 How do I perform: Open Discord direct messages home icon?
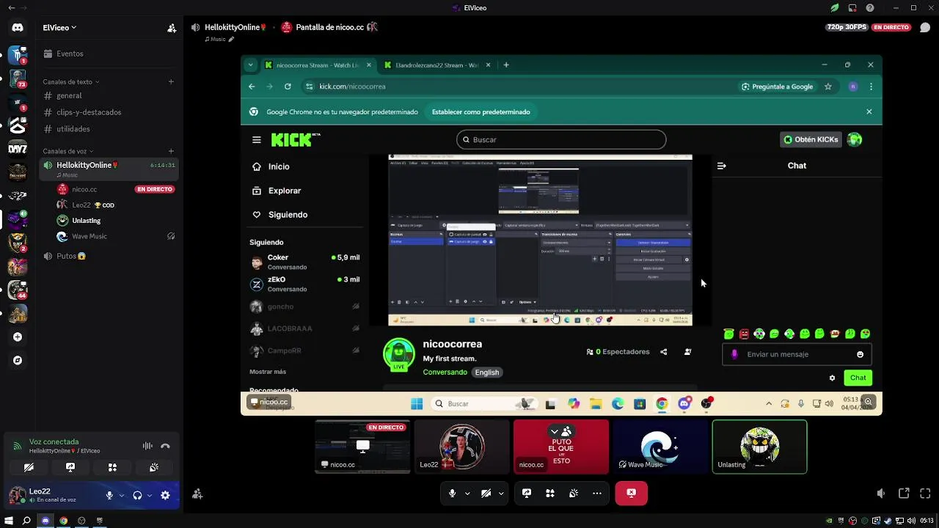click(18, 28)
